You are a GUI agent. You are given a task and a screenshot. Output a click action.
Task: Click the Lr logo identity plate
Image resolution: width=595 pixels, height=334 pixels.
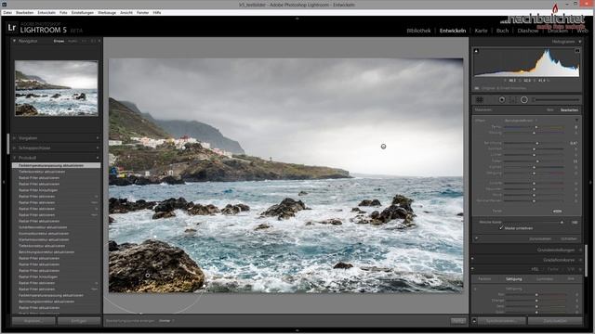(x=12, y=28)
